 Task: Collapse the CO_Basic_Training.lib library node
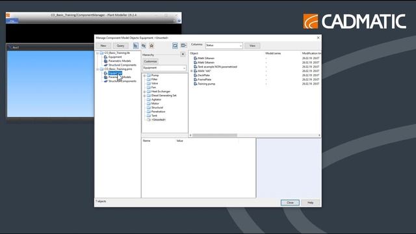97,53
